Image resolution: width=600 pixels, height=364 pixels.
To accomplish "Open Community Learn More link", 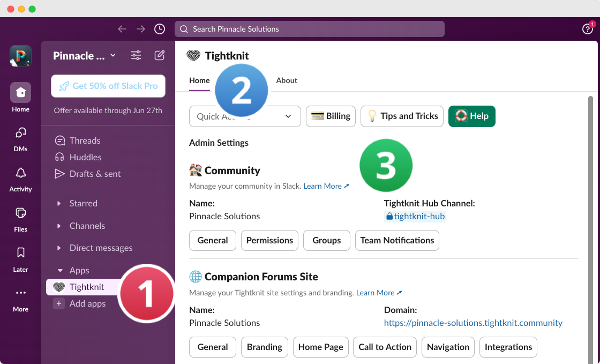I will click(326, 186).
